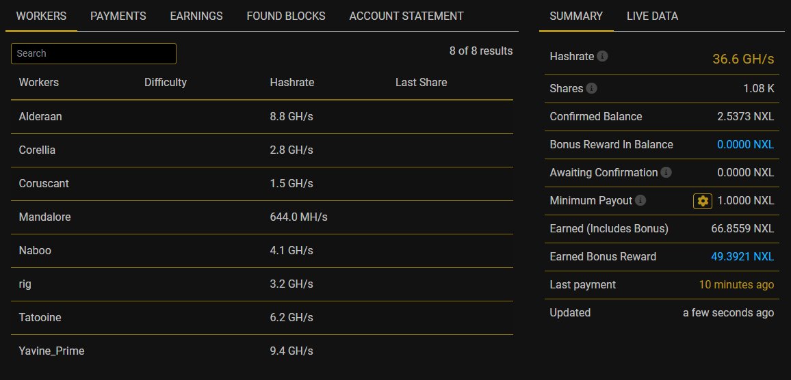The image size is (791, 380).
Task: Sort by the Difficulty column header
Action: pos(166,82)
